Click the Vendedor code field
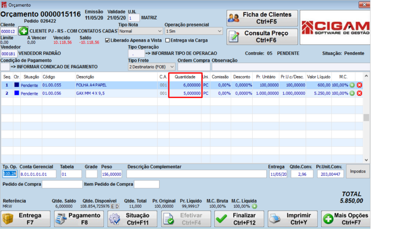The image size is (395, 229). click(9, 54)
